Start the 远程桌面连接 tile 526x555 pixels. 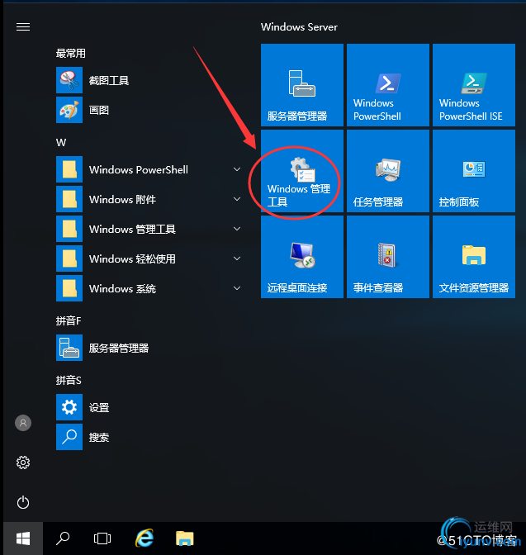pos(302,257)
